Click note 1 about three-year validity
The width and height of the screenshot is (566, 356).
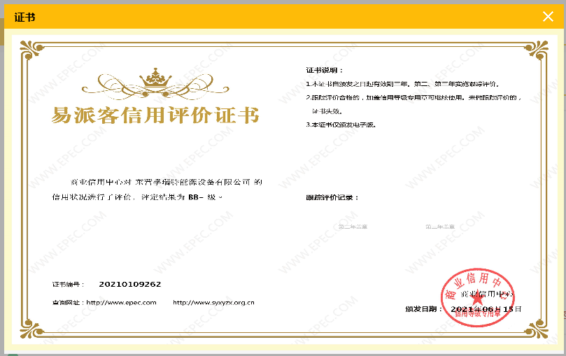click(402, 84)
